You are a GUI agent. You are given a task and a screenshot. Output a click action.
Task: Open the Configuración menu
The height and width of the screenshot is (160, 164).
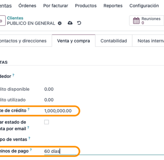click(144, 6)
